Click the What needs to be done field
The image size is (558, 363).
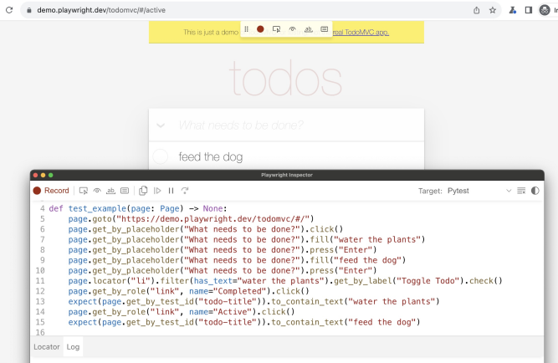(293, 125)
